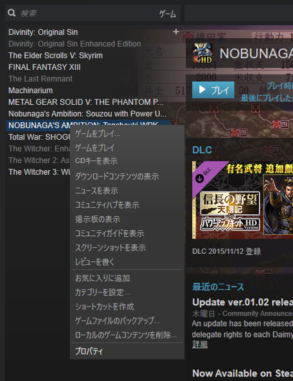Click the blue プレイ play button
The height and width of the screenshot is (381, 293).
tap(213, 90)
